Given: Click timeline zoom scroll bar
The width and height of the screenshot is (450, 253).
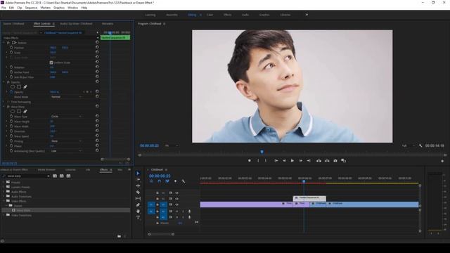Looking at the screenshot, I should 161,234.
